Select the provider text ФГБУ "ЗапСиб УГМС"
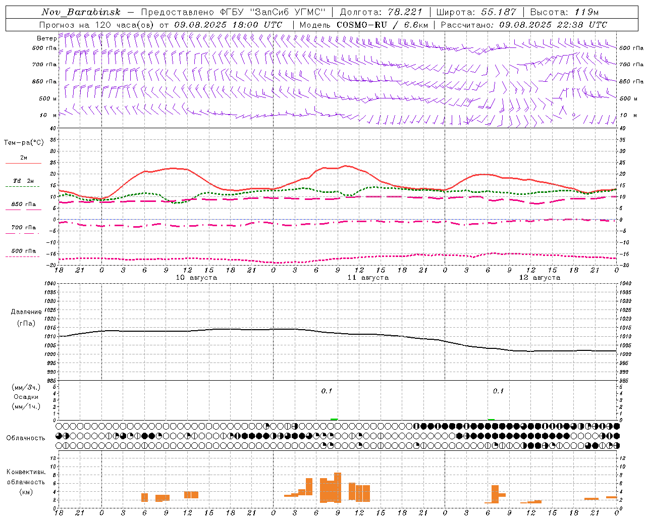Viewport: 646px width, 517px height. point(274,12)
